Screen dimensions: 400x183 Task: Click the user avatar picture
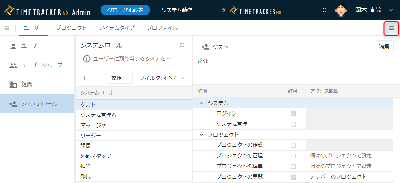coord(341,10)
